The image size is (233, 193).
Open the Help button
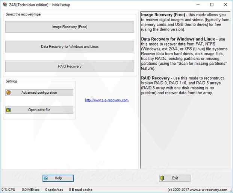tap(58, 178)
